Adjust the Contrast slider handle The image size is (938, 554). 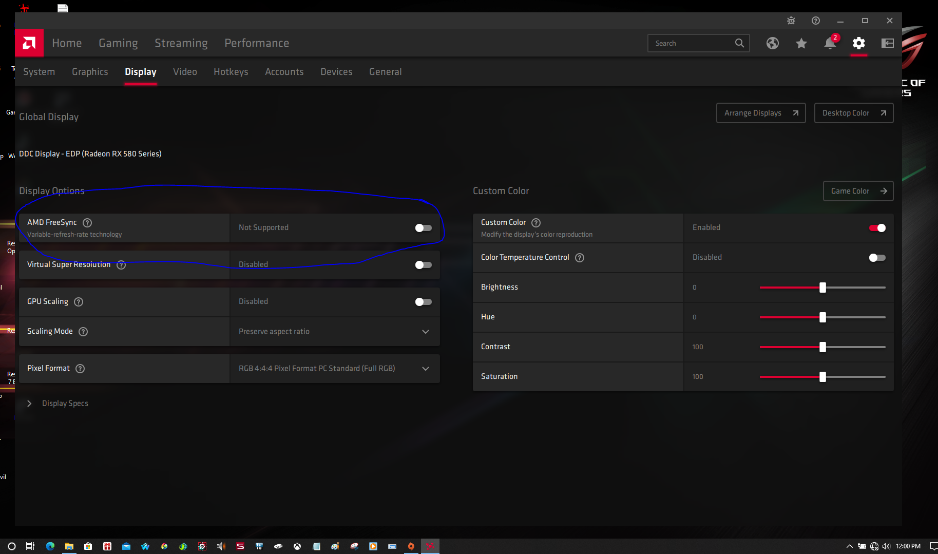pos(823,347)
